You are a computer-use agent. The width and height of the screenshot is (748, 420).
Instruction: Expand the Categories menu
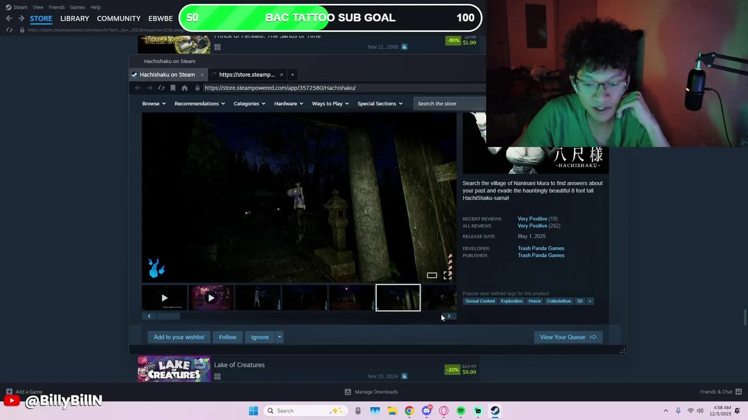pyautogui.click(x=250, y=104)
